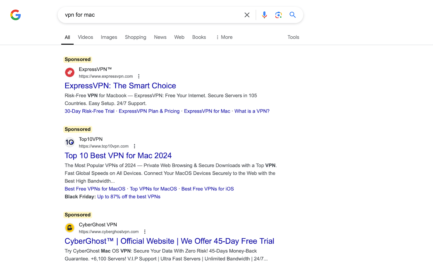Click the 'ExpressVPN™' advertiser name
This screenshot has height=270, width=433.
coord(95,69)
